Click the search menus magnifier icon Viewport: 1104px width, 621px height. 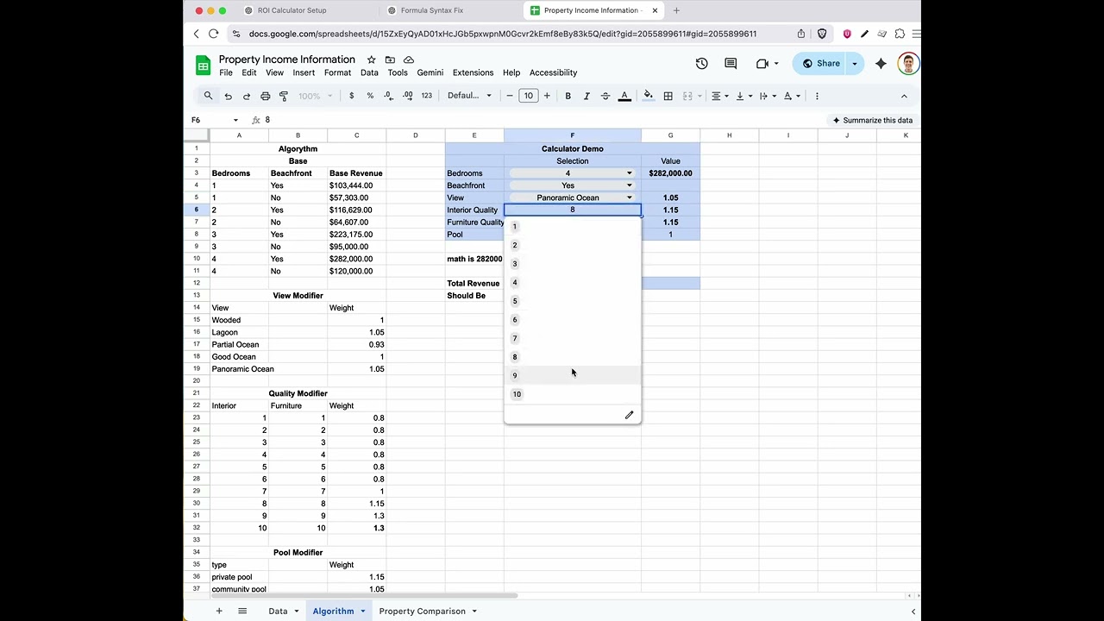[x=208, y=96]
